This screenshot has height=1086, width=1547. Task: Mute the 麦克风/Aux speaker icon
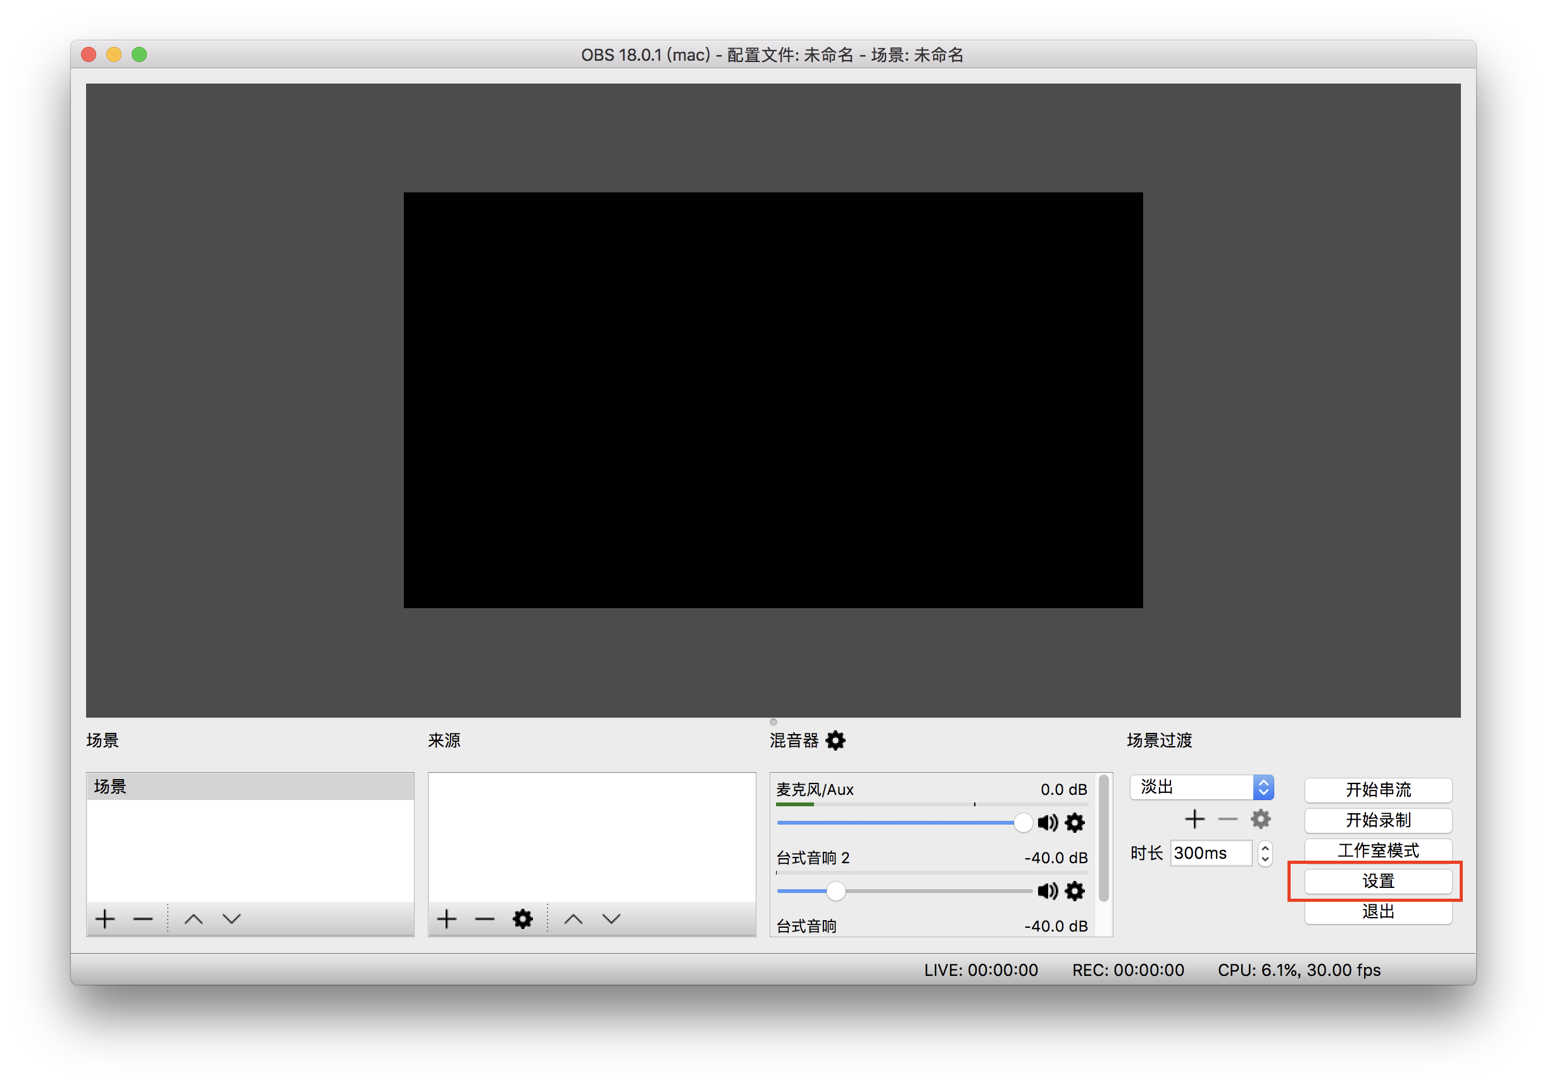click(1048, 823)
